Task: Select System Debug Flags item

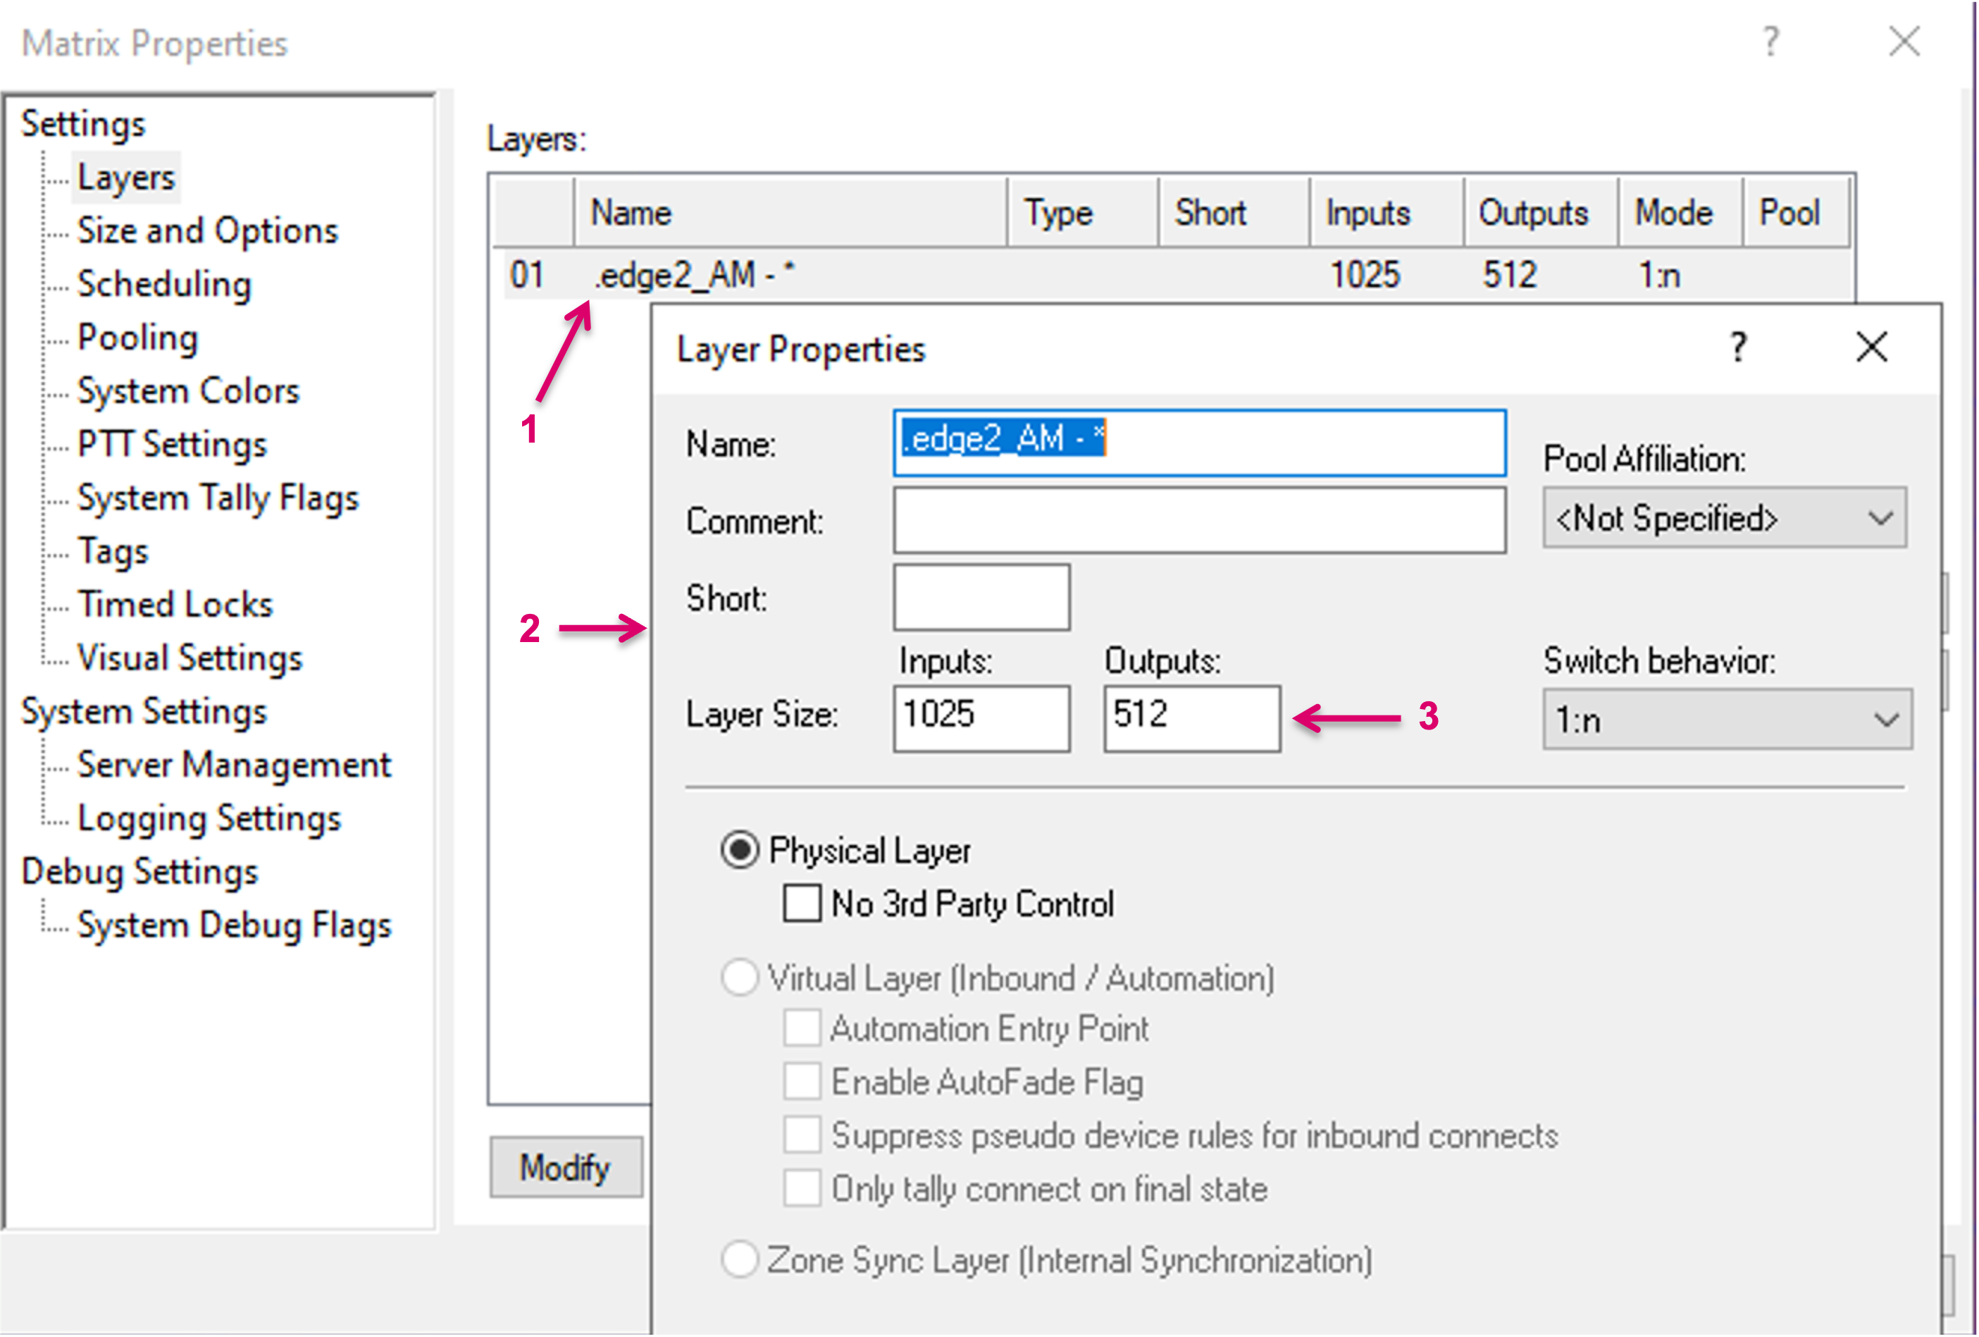Action: pos(233,925)
